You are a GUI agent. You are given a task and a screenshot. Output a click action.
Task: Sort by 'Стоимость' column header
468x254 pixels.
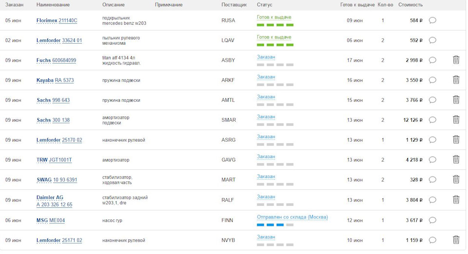pyautogui.click(x=410, y=5)
